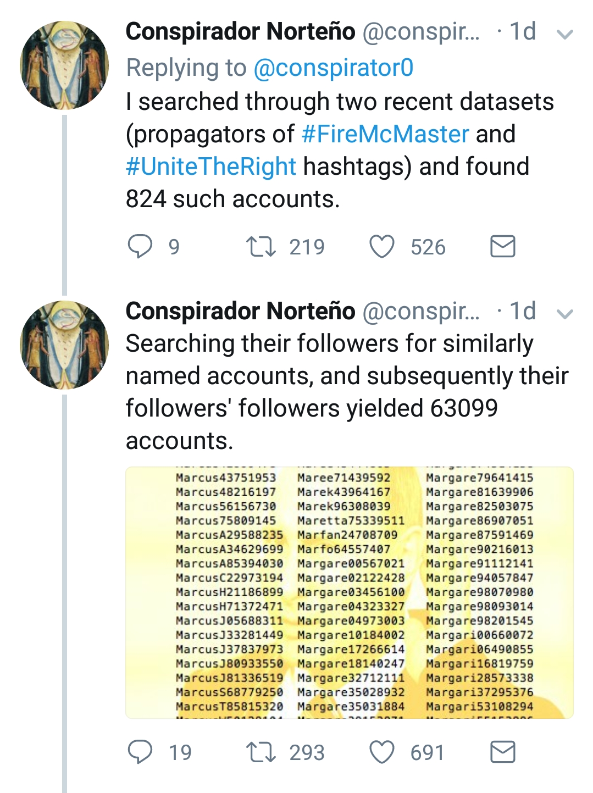Click the first tweet's 1d timestamp
This screenshot has width=593, height=793.
click(x=523, y=32)
